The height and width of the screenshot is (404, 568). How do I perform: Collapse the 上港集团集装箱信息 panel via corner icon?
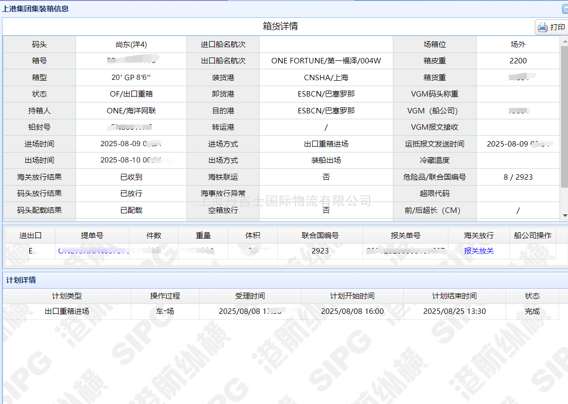pos(564,8)
